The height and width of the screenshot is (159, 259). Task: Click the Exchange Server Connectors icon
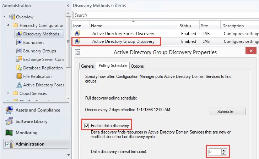coord(19,59)
